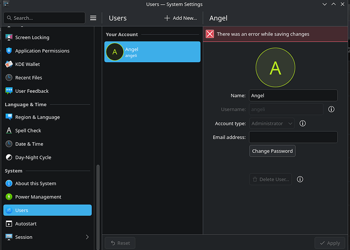The image size is (350, 250).
Task: Click the Change Password button
Action: coord(272,151)
